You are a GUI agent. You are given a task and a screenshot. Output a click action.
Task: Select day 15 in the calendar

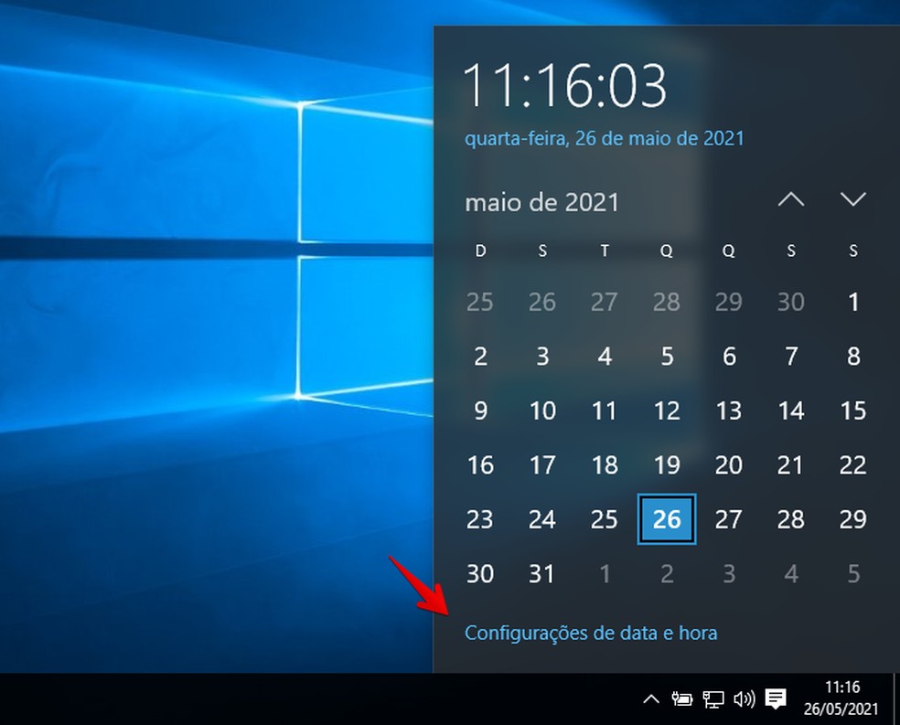pos(853,410)
